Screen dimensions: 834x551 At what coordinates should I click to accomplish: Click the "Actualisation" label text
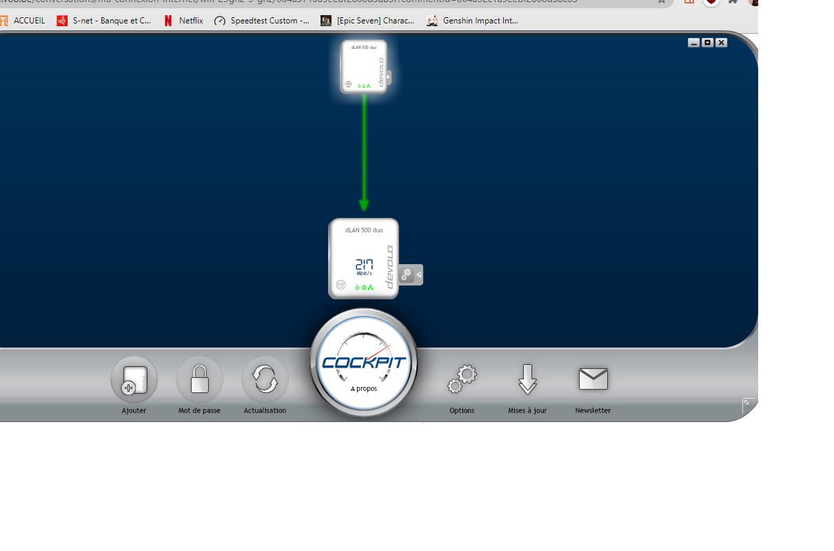[x=265, y=410]
